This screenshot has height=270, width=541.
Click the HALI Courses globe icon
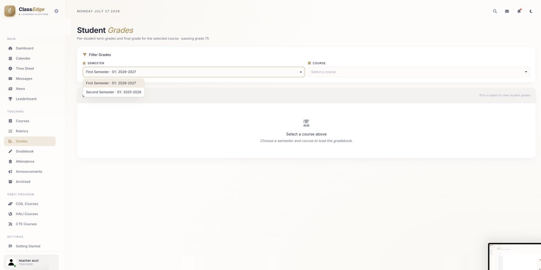click(10, 214)
